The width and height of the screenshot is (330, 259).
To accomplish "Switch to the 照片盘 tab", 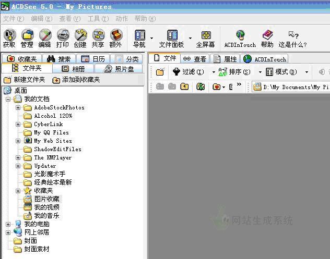I will point(119,69).
